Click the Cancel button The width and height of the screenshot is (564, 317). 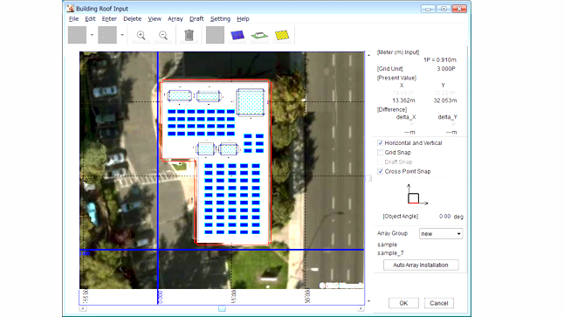click(439, 303)
